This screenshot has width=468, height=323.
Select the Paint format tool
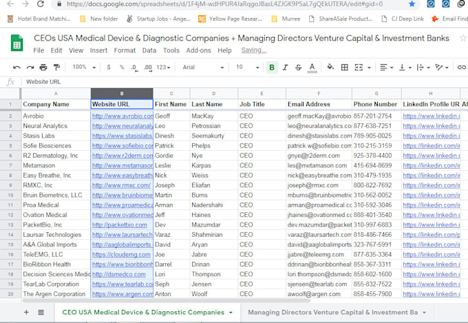pos(56,67)
